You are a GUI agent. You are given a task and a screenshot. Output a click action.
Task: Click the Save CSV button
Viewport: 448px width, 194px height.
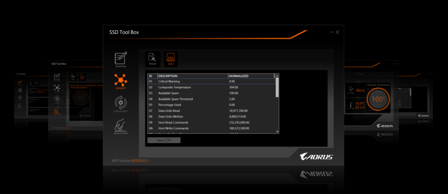click(x=164, y=140)
